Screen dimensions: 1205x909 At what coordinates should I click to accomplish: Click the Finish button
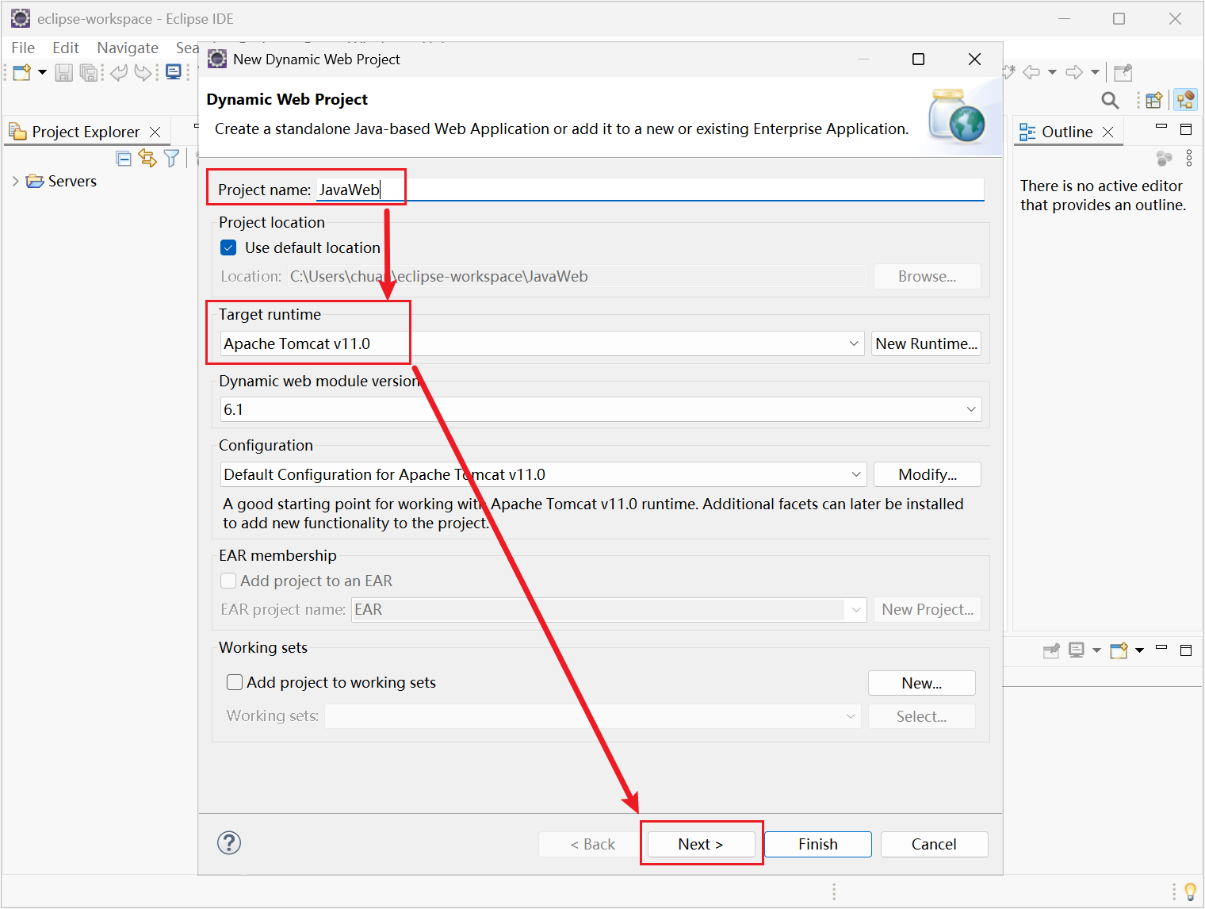(818, 844)
